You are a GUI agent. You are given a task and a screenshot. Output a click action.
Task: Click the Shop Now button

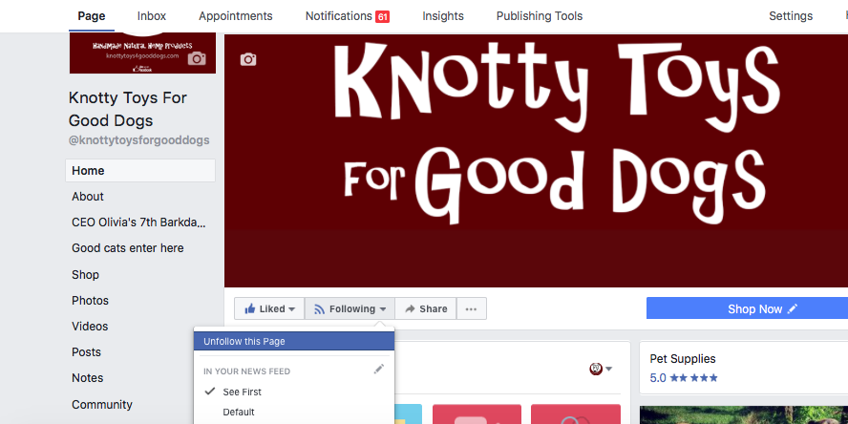747,308
